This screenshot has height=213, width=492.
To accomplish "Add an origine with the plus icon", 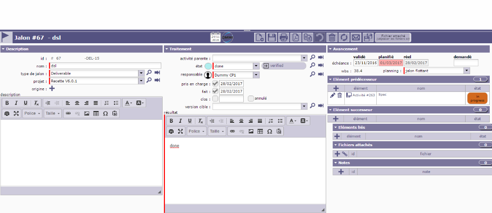I will (x=51, y=89).
